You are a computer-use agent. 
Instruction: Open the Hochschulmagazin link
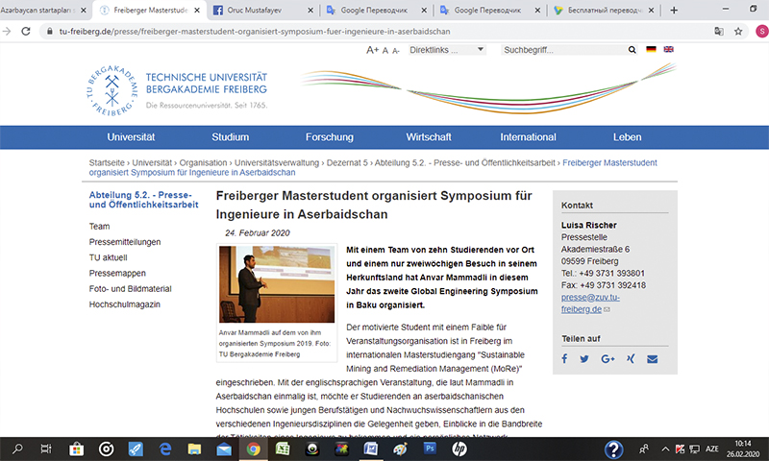point(125,304)
